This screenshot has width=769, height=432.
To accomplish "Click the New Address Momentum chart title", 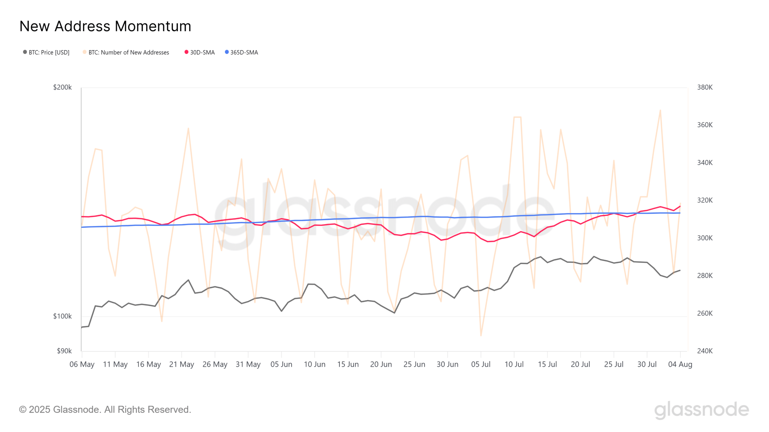I will pos(105,26).
